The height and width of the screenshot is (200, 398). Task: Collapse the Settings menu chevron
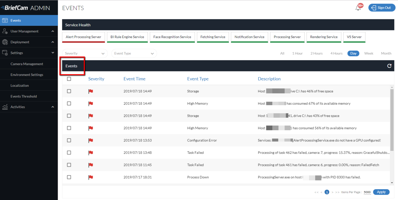pyautogui.click(x=53, y=53)
